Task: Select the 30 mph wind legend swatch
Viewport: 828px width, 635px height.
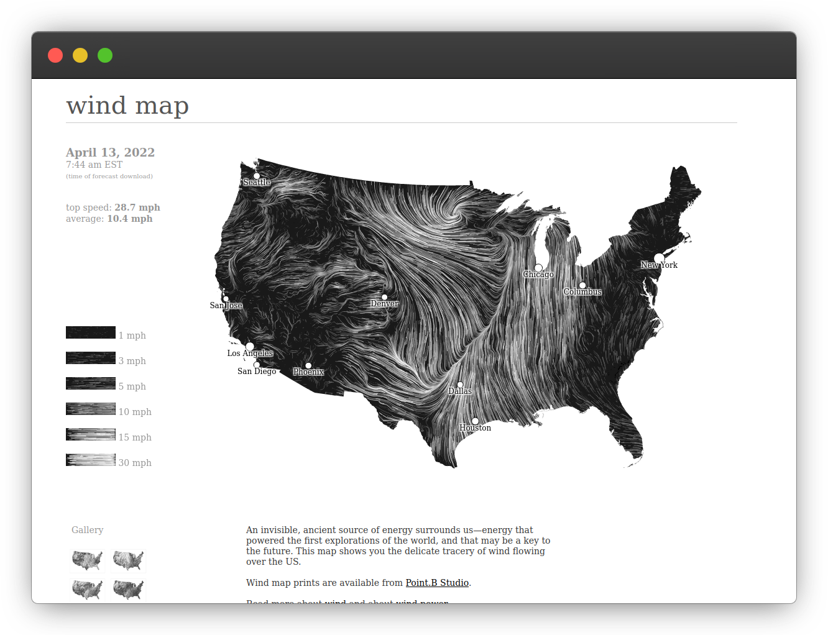Action: (x=90, y=460)
